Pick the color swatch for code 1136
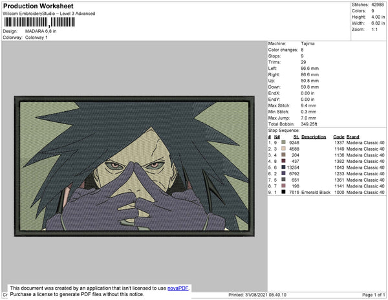 point(284,155)
